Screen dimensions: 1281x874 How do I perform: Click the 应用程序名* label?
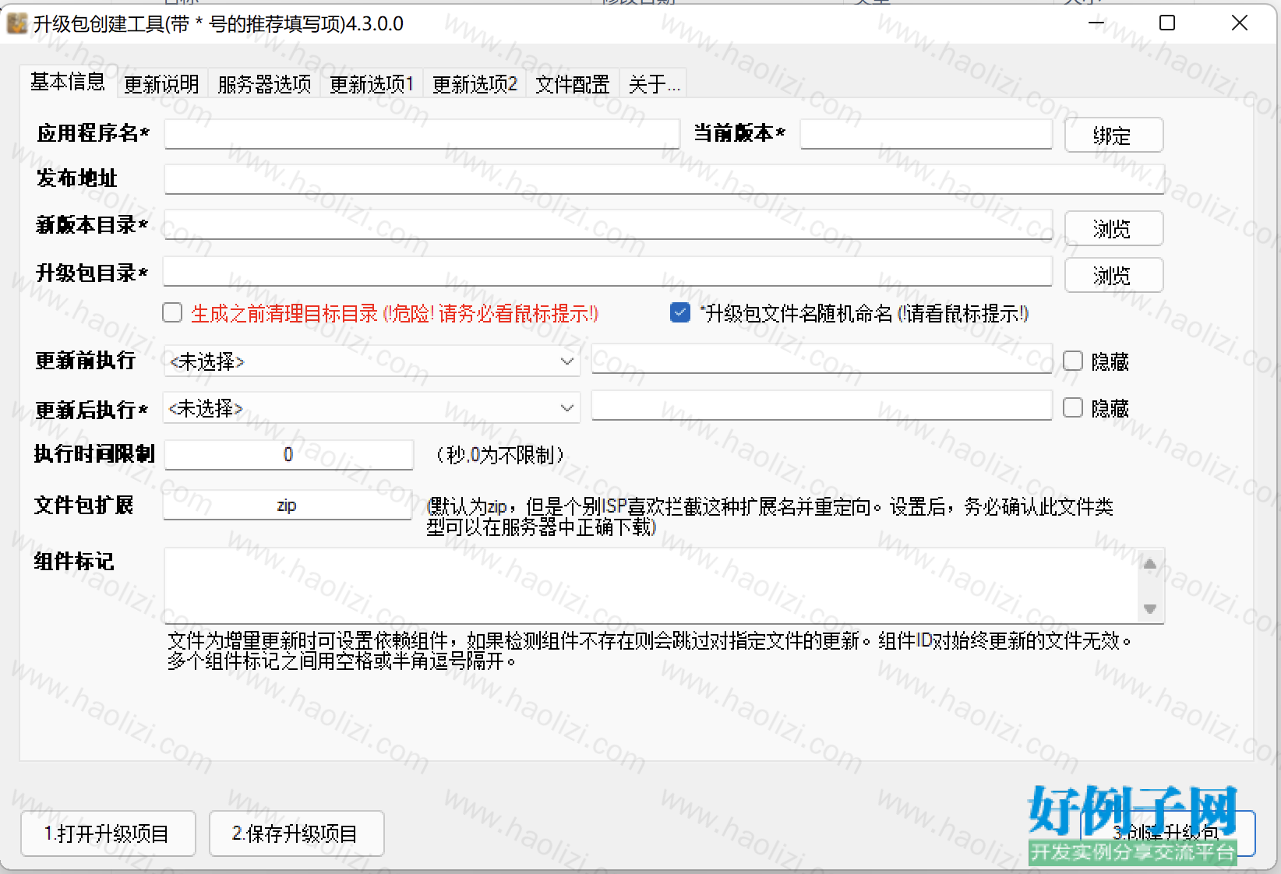[x=93, y=133]
